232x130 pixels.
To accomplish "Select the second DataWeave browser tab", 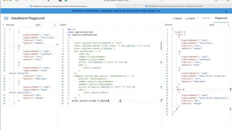I will pyautogui.click(x=174, y=6).
